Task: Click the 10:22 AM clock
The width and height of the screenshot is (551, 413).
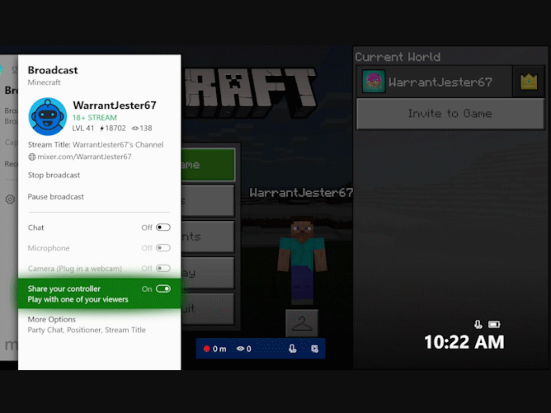Action: click(464, 342)
